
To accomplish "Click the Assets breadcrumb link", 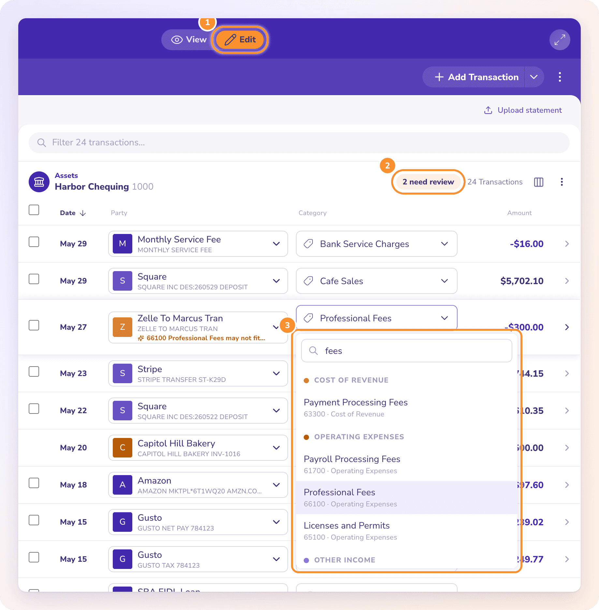I will [x=66, y=176].
